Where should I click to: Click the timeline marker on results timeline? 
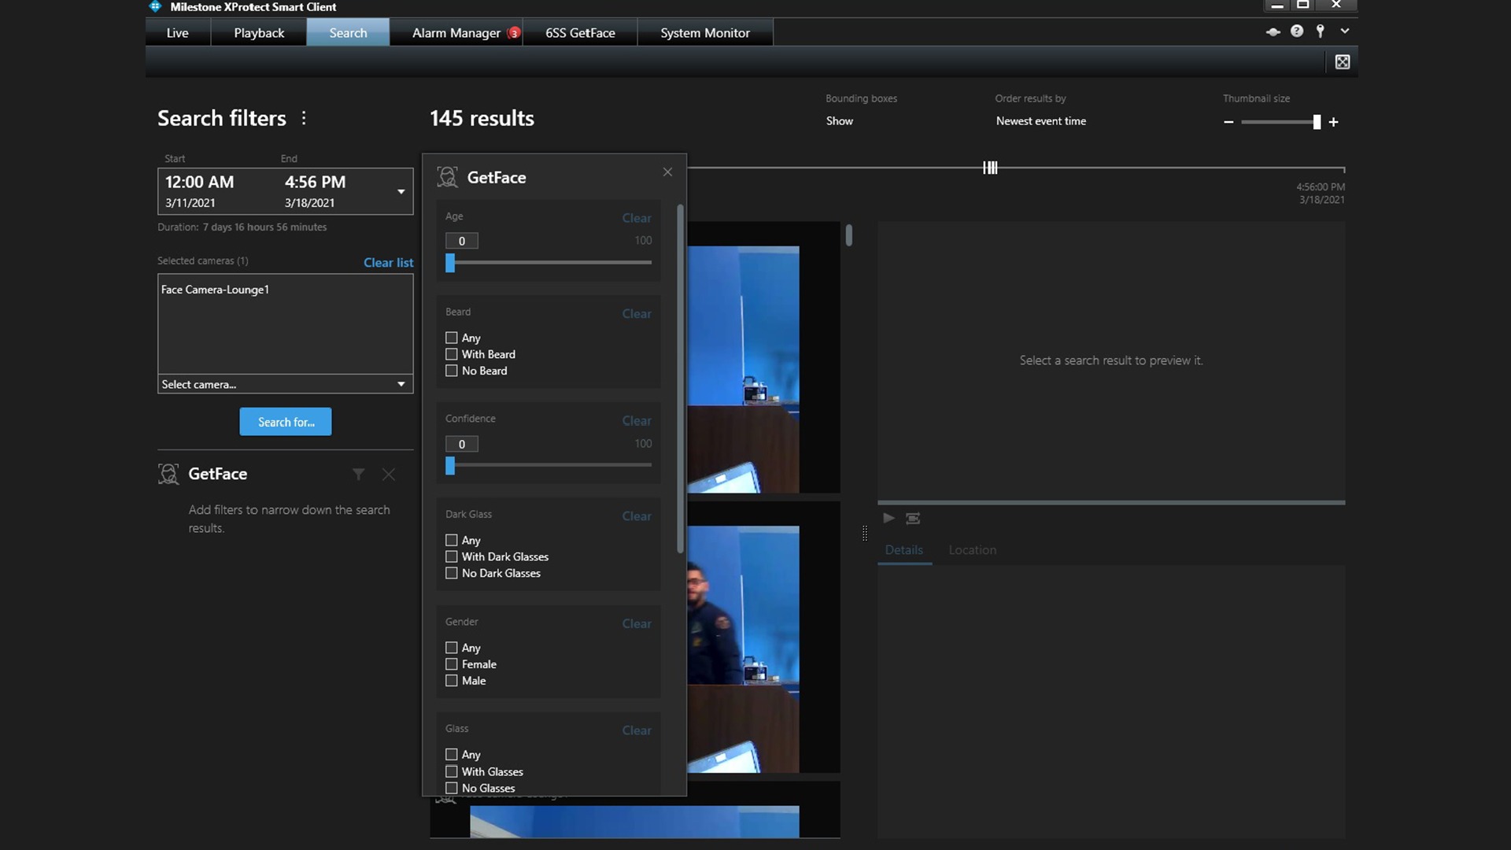coord(990,168)
